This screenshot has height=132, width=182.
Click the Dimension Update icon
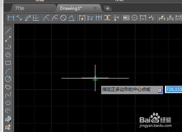click(178, 18)
